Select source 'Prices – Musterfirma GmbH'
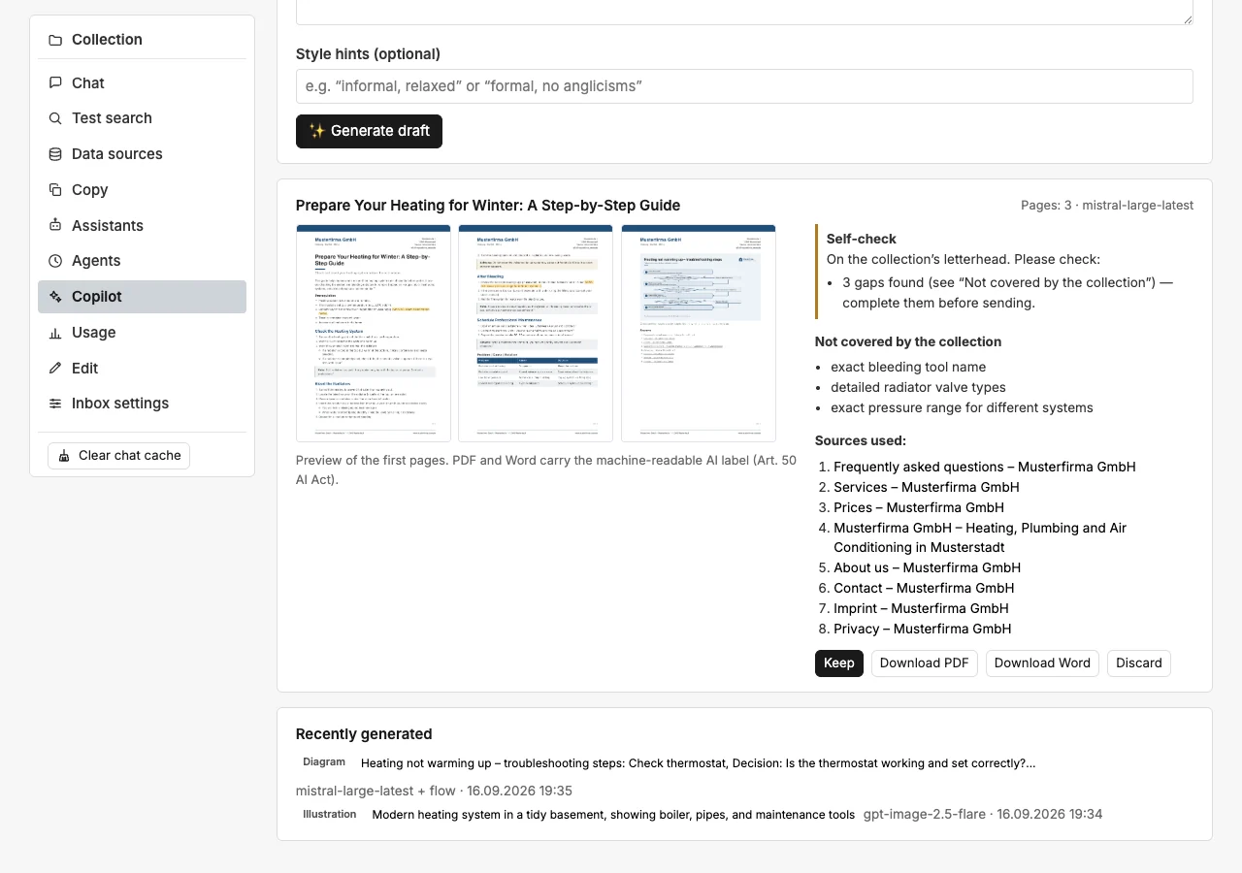Screen dimensions: 1242x873 [x=919, y=508]
